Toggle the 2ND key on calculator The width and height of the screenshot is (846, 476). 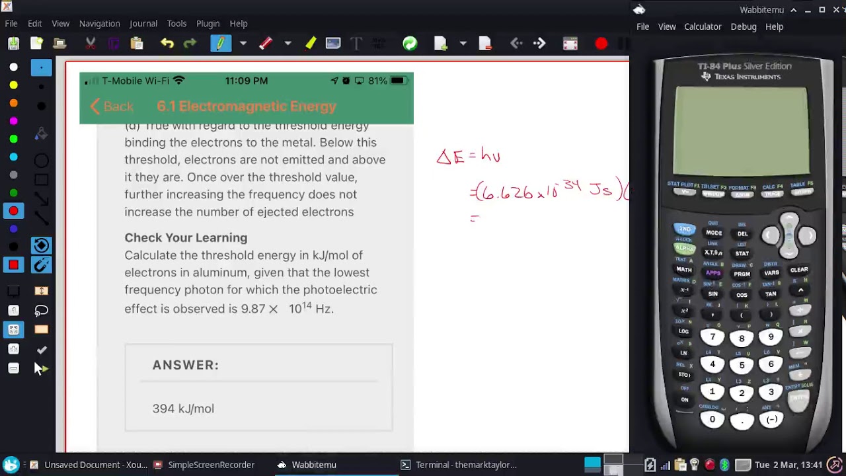coord(684,229)
